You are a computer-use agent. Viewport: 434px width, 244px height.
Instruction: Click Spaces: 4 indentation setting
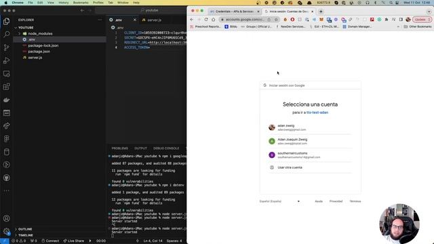174,241
